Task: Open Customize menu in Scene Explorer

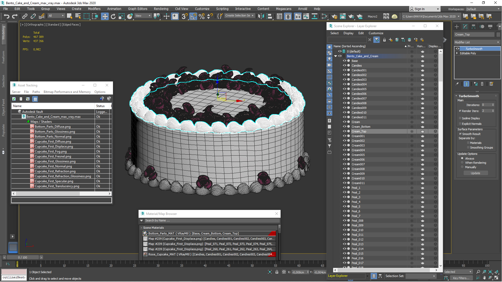Action: tap(376, 33)
